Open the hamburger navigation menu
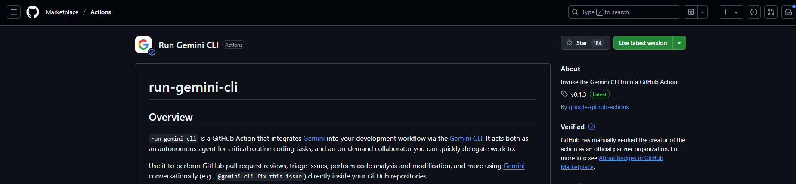The width and height of the screenshot is (796, 184). click(x=14, y=12)
